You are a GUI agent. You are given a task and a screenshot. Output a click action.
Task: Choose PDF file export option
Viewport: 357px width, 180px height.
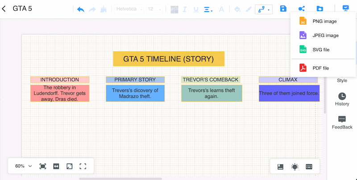tap(323, 68)
